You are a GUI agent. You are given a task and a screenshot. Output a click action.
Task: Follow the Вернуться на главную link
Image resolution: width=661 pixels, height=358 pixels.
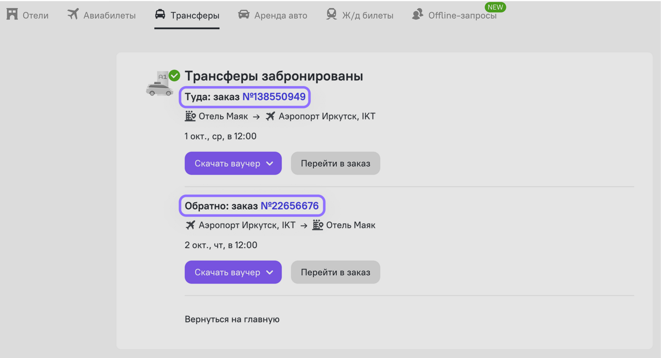(x=232, y=319)
